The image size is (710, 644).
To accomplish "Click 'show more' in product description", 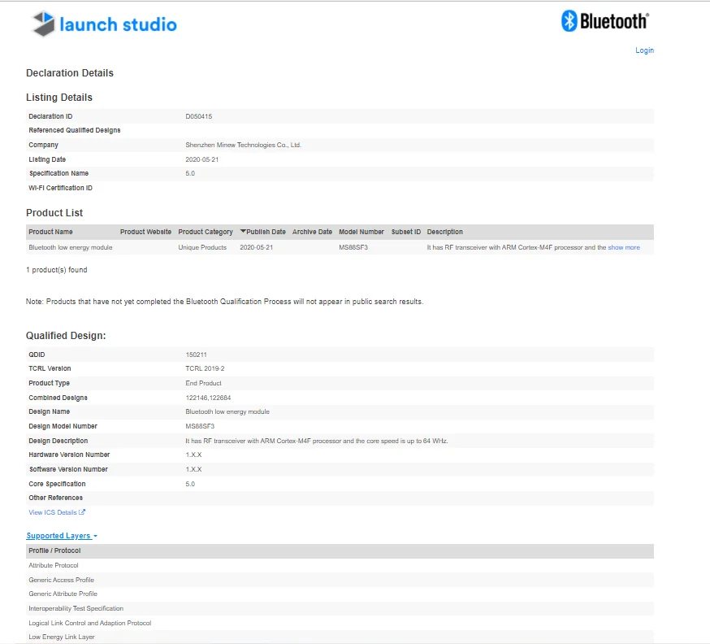I will click(624, 247).
